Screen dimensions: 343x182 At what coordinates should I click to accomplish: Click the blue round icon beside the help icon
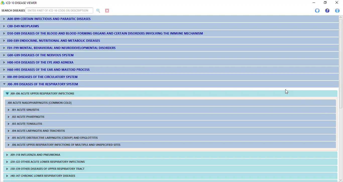tap(317, 10)
